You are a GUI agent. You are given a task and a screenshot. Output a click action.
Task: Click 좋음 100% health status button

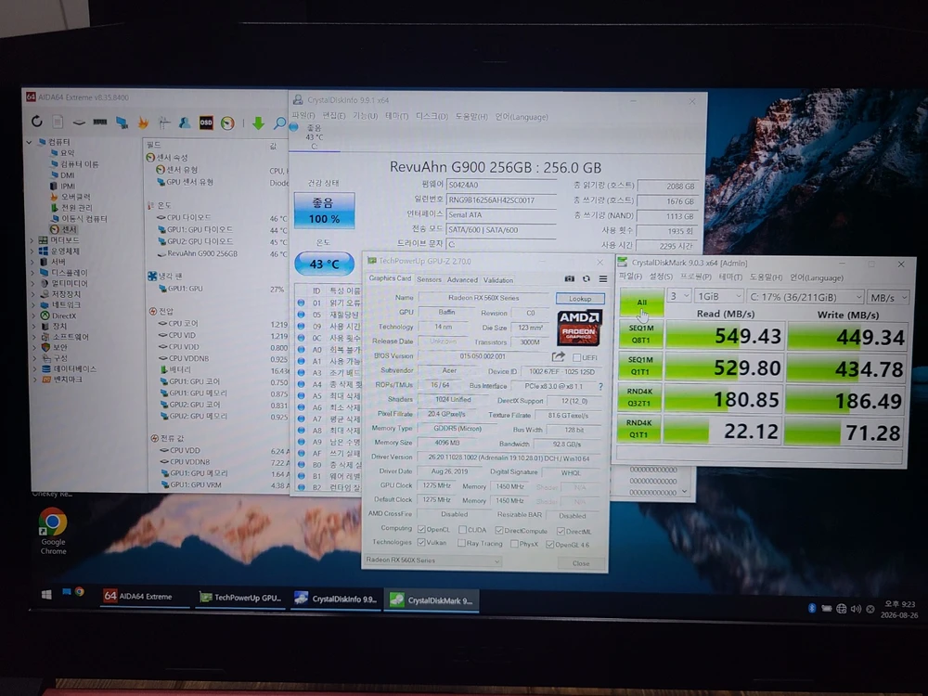click(x=324, y=210)
